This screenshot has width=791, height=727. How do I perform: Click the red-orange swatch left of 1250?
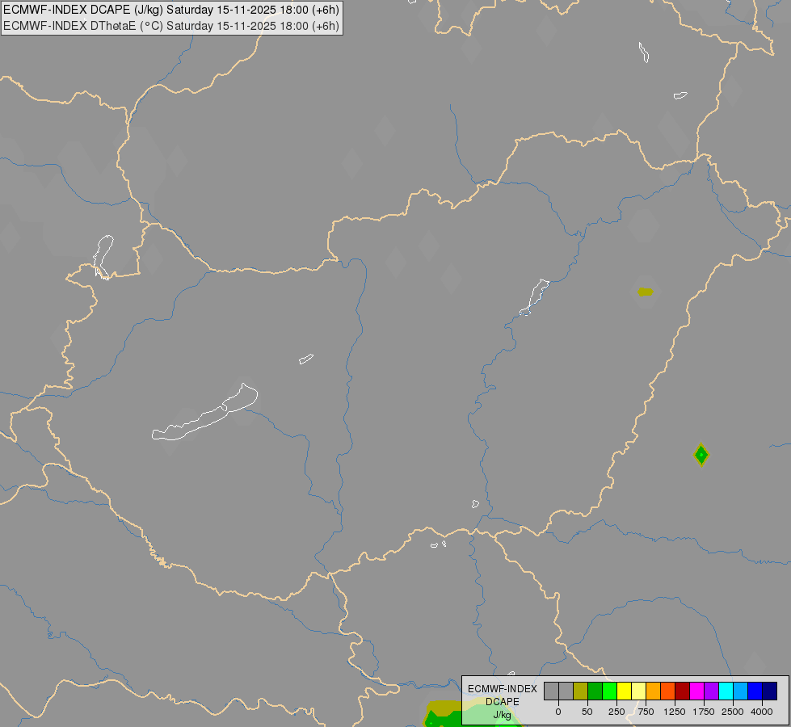click(x=668, y=691)
